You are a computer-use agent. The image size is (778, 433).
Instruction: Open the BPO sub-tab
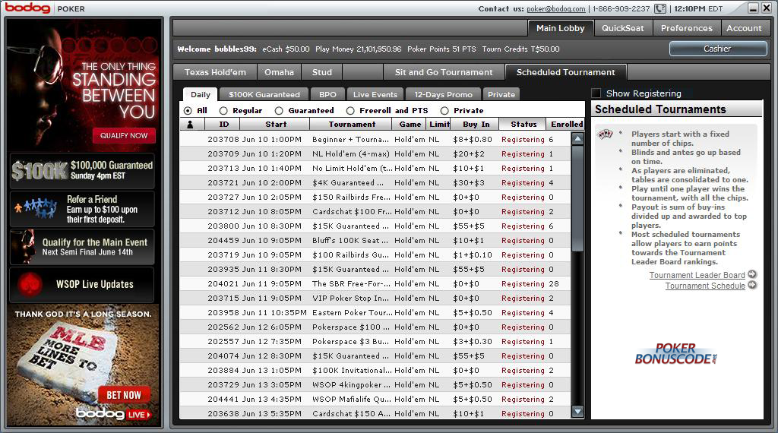coord(327,95)
